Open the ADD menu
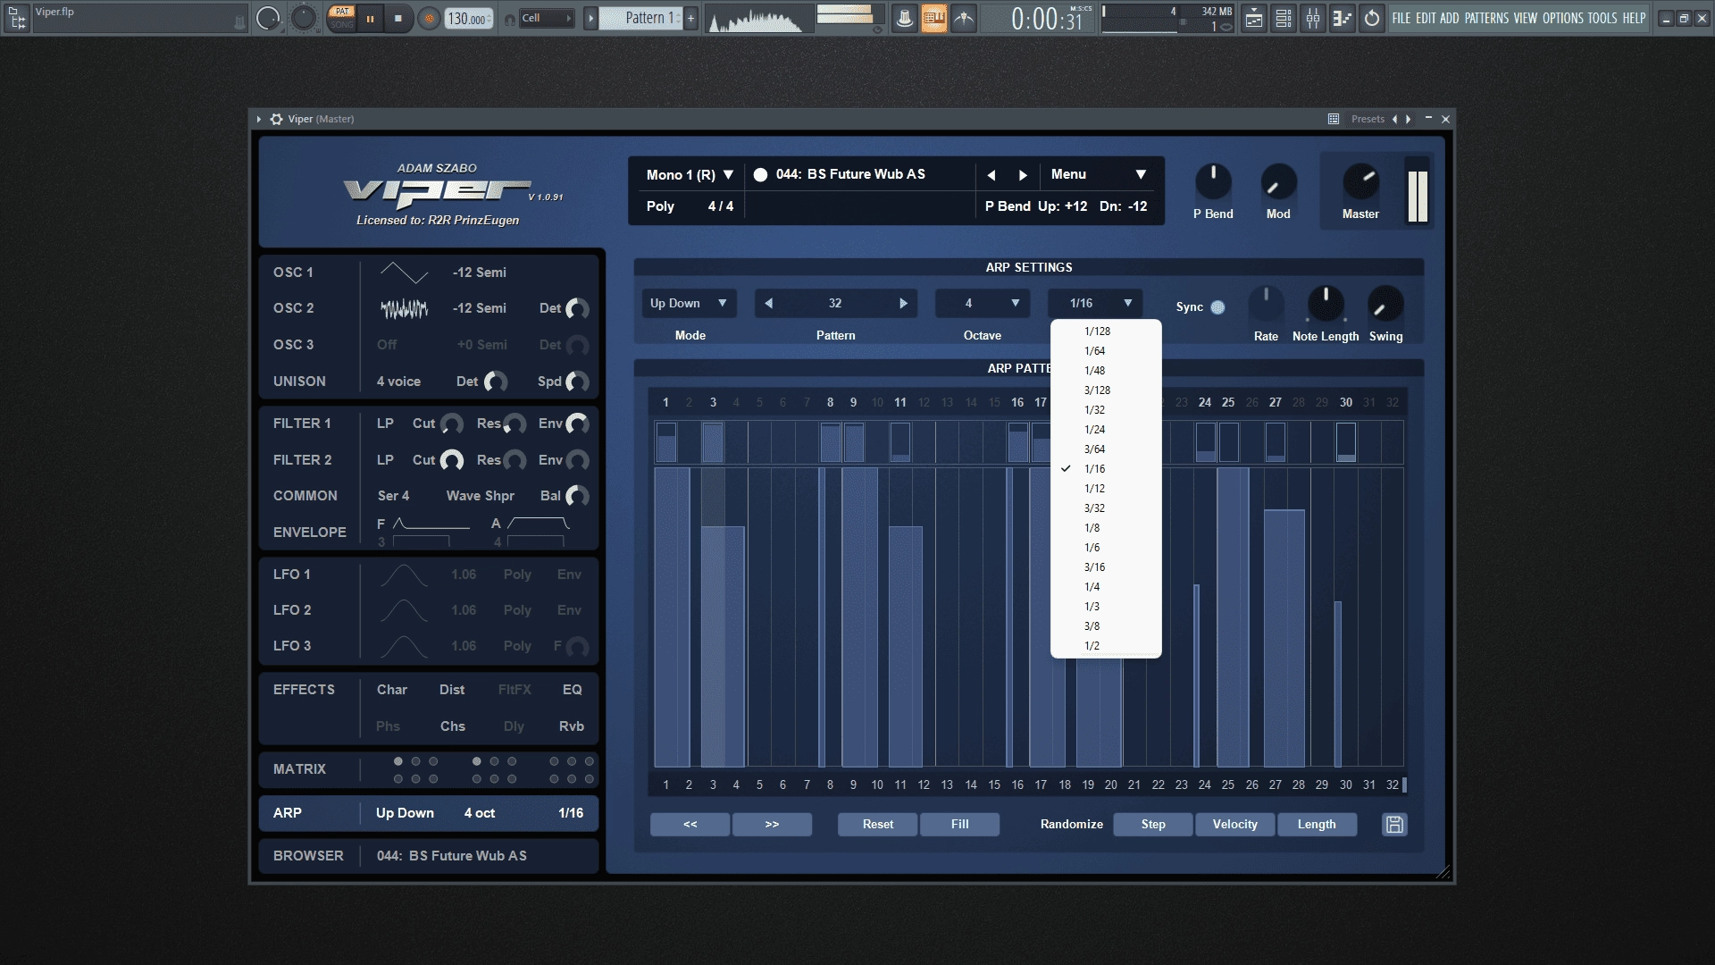 1449,18
